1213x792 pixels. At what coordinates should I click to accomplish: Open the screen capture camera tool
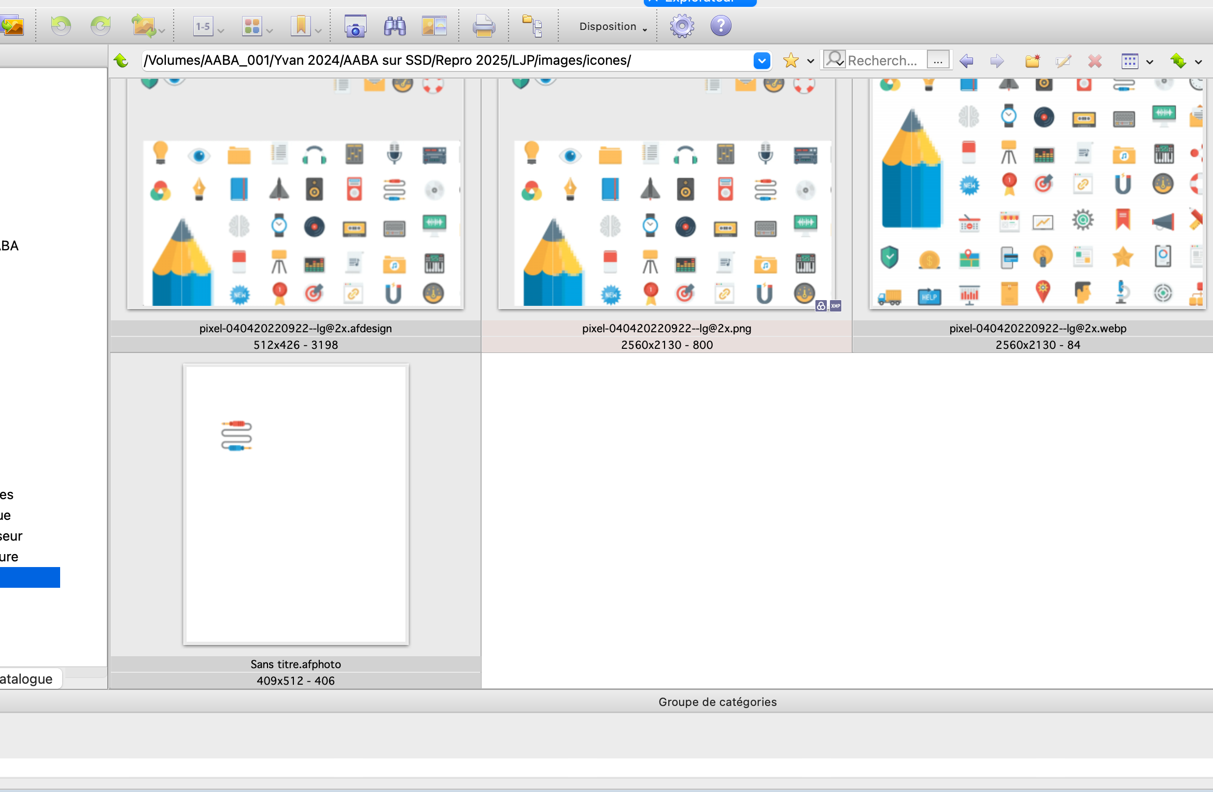(x=355, y=26)
